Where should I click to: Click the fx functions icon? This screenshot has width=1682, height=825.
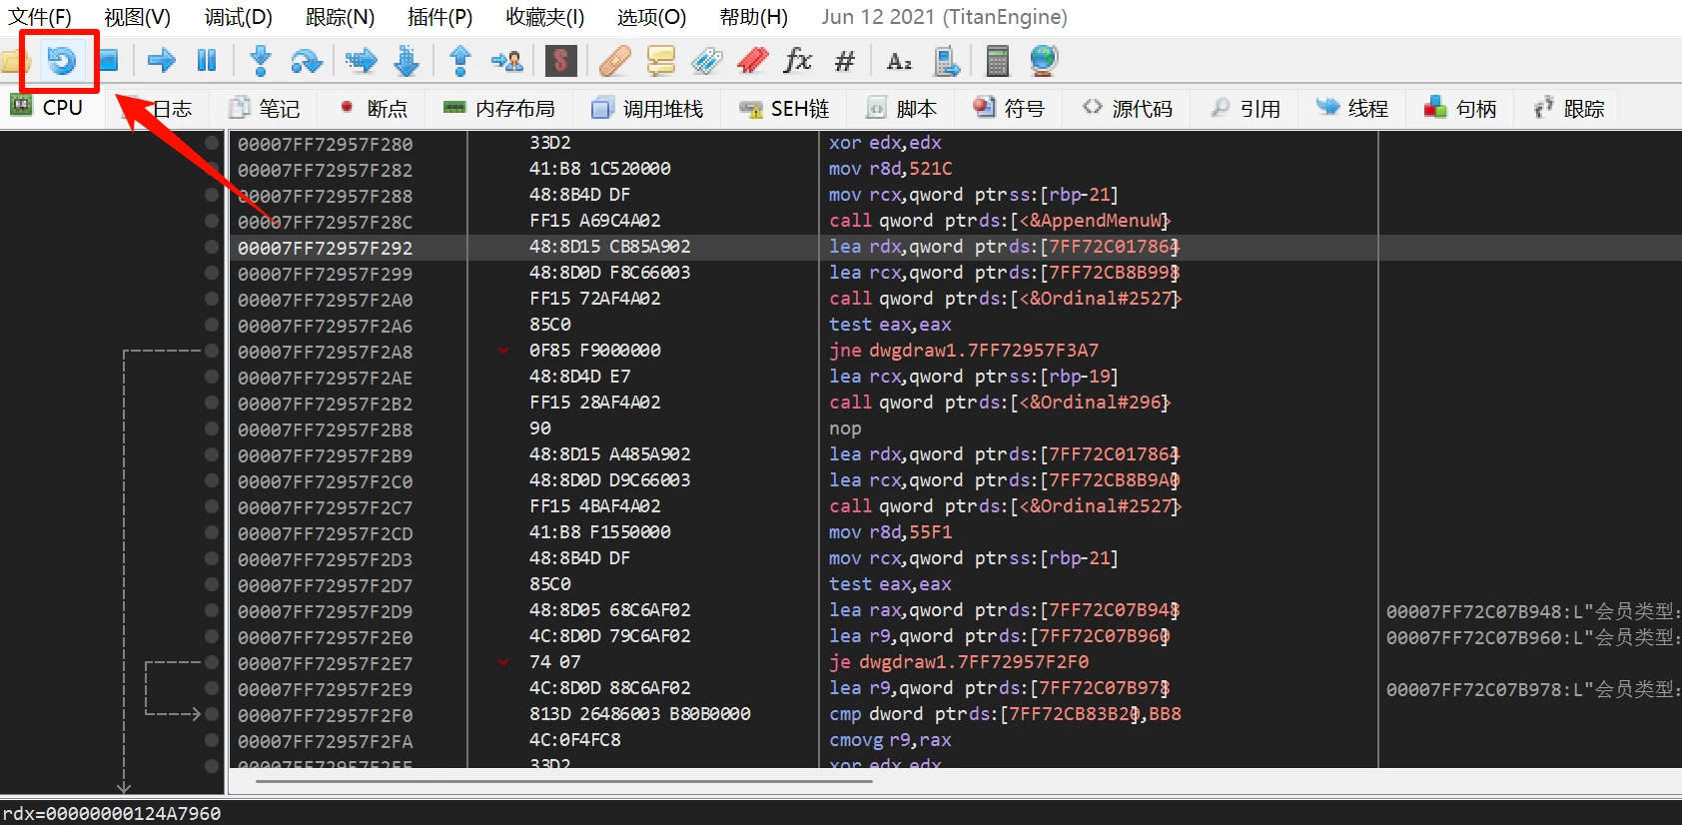[797, 61]
